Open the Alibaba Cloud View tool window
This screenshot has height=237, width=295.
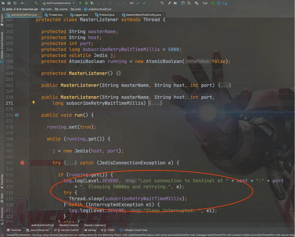point(134,230)
